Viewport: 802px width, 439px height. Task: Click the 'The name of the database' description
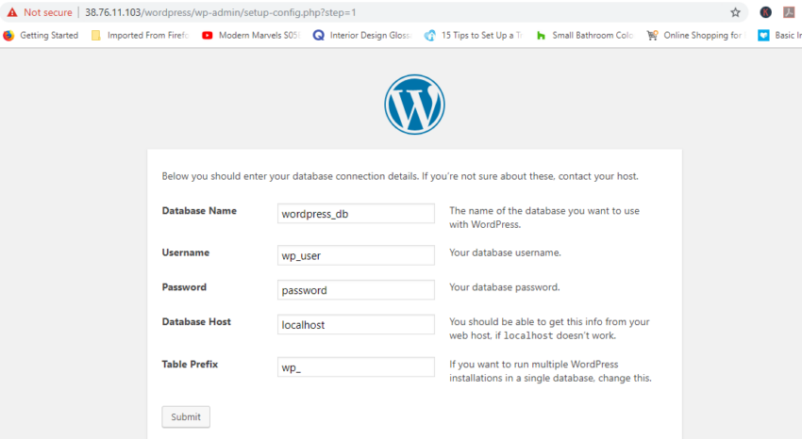(x=544, y=218)
